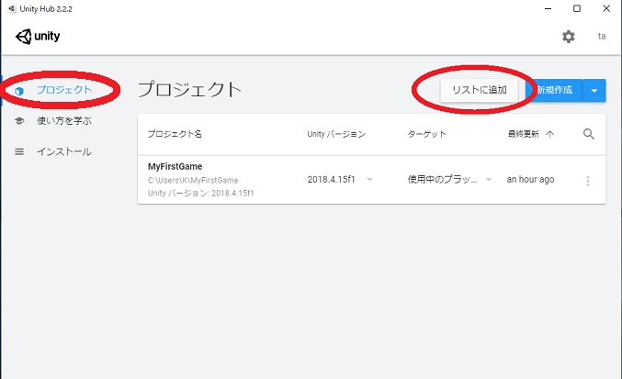Click the Unity Hub title bar icon

pyautogui.click(x=12, y=8)
